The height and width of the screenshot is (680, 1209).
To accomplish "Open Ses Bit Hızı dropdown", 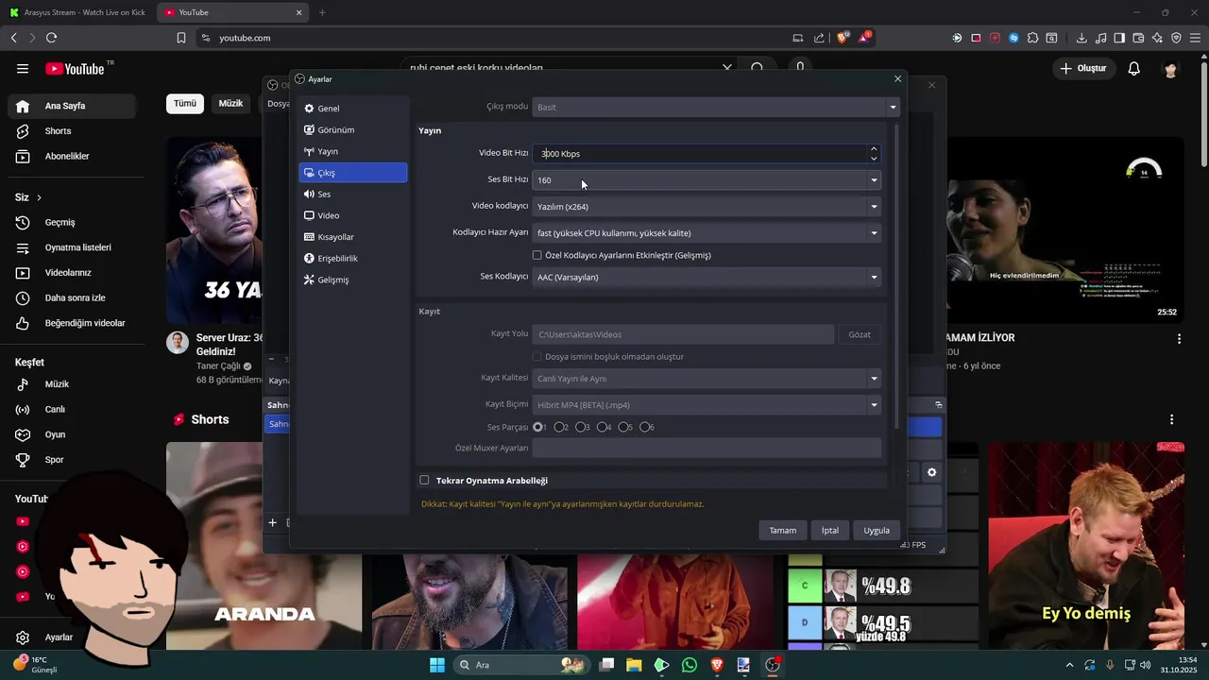I will (707, 179).
